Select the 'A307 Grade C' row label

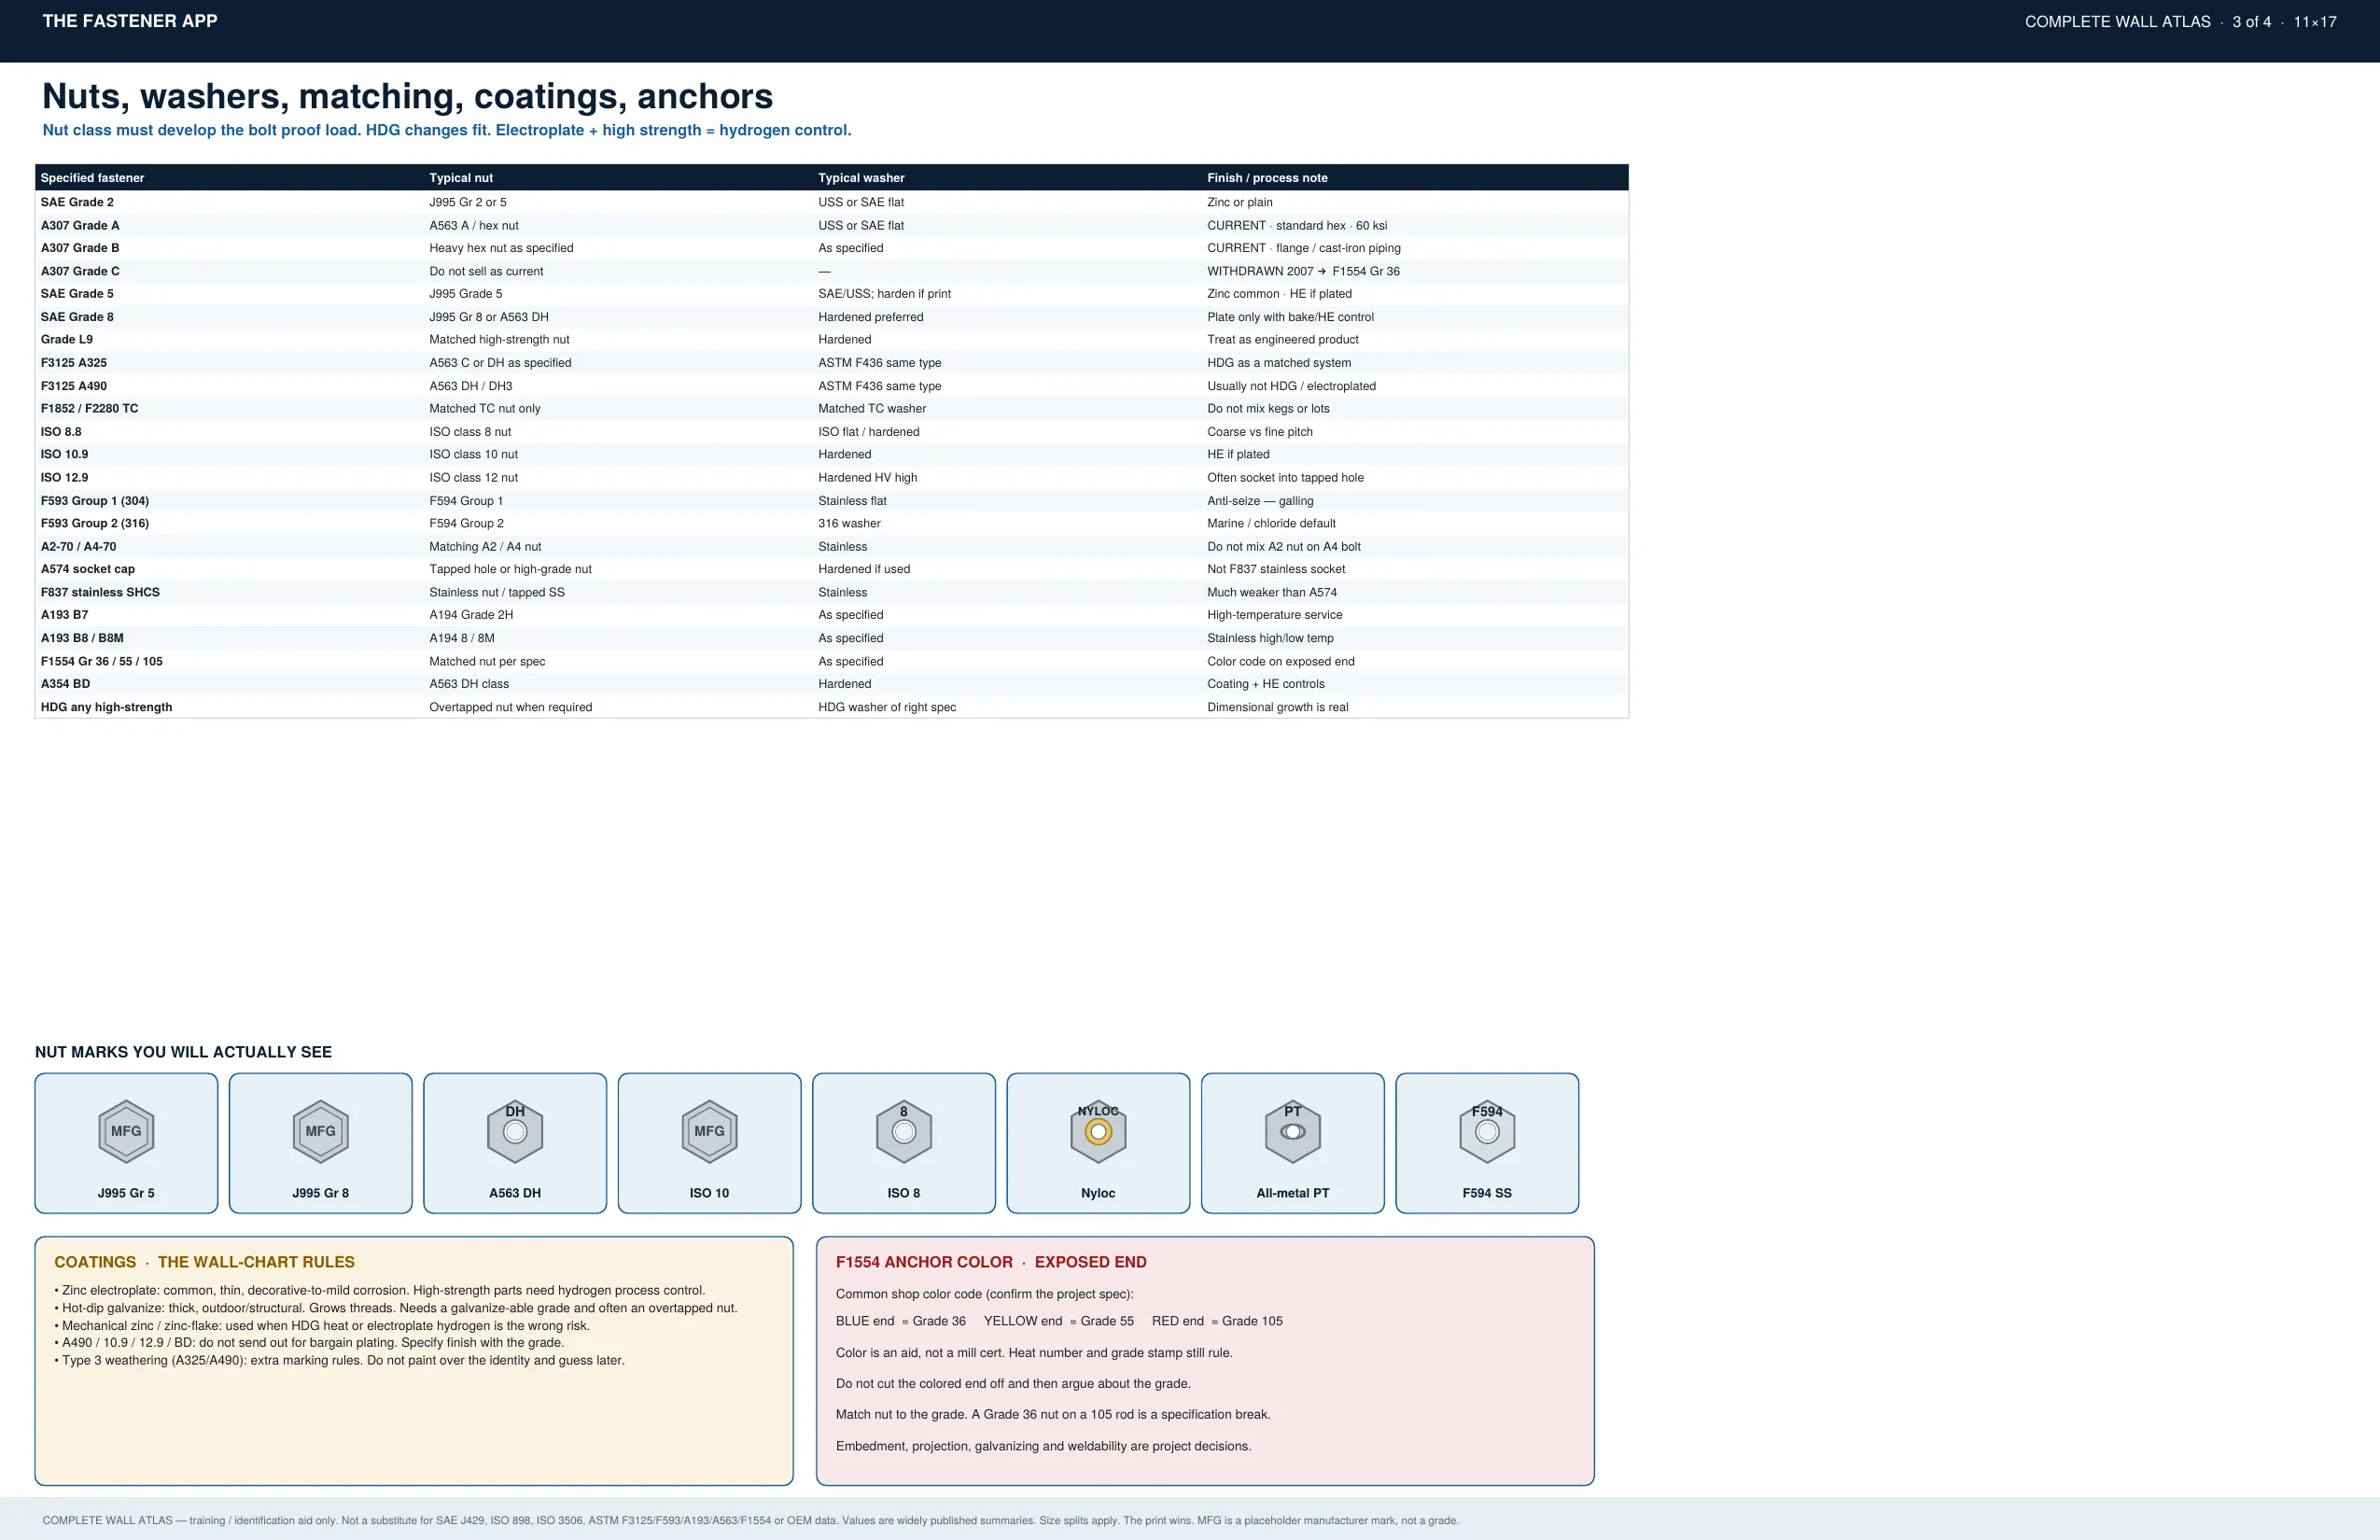[80, 271]
